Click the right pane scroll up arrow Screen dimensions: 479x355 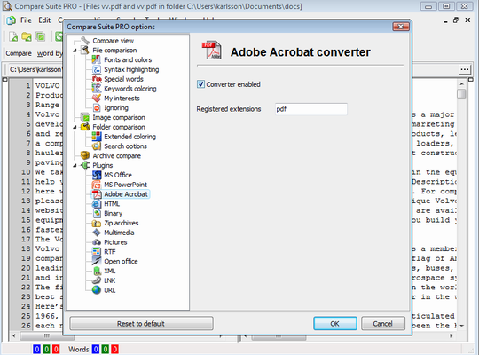click(461, 83)
